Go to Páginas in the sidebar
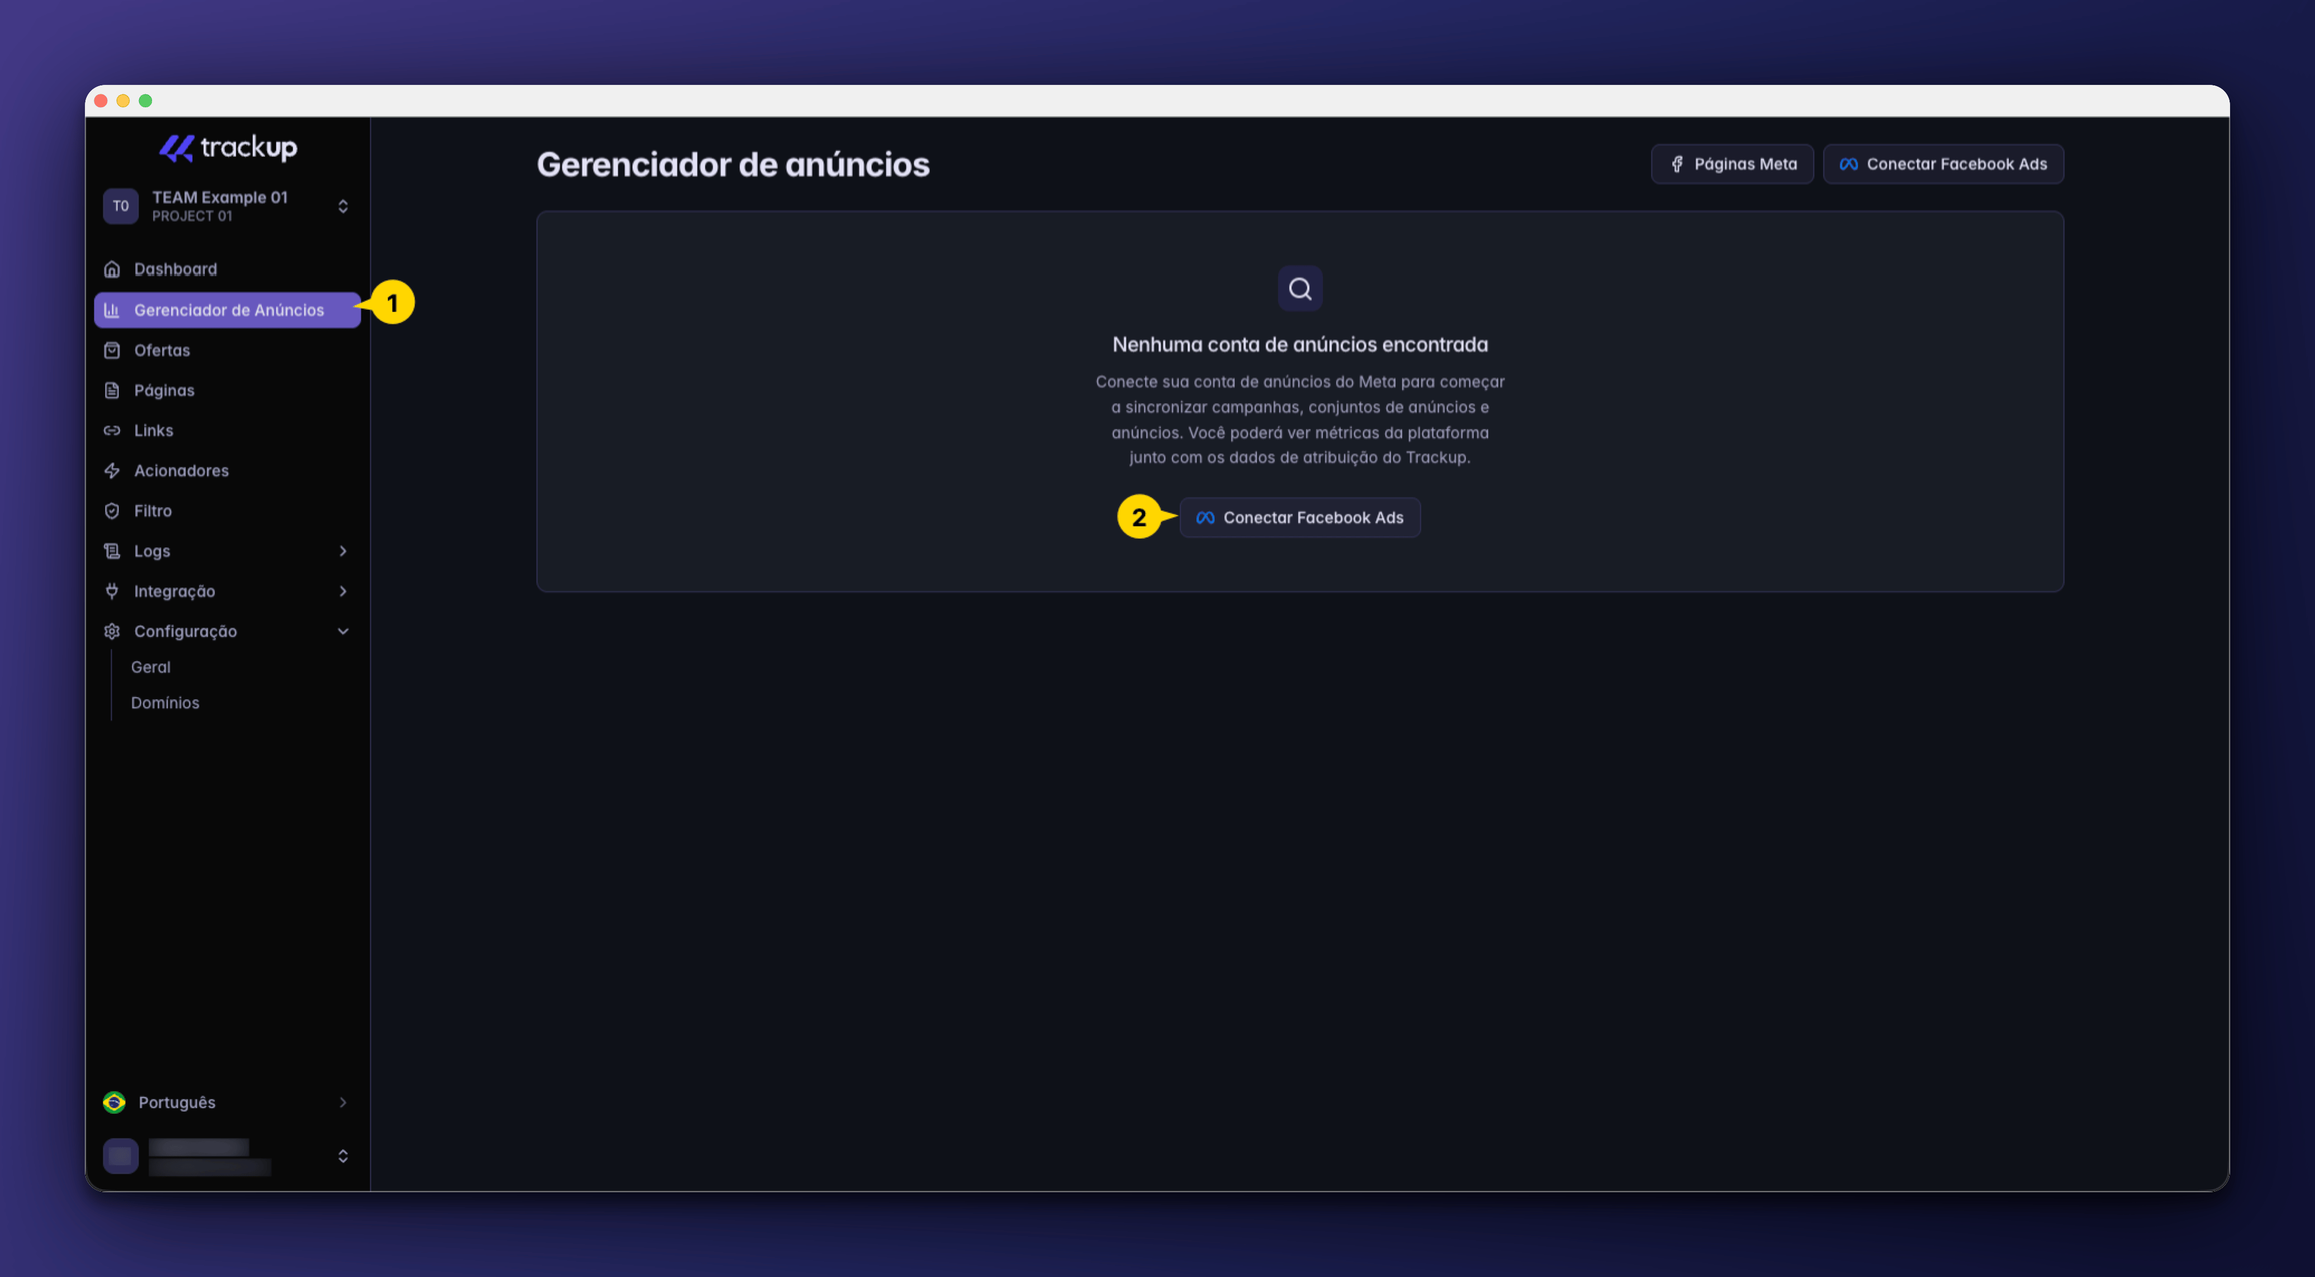Viewport: 2315px width, 1277px height. [227, 390]
